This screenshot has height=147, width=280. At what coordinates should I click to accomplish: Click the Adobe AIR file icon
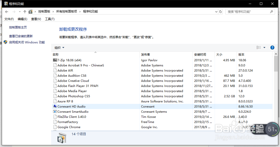(x=55, y=71)
